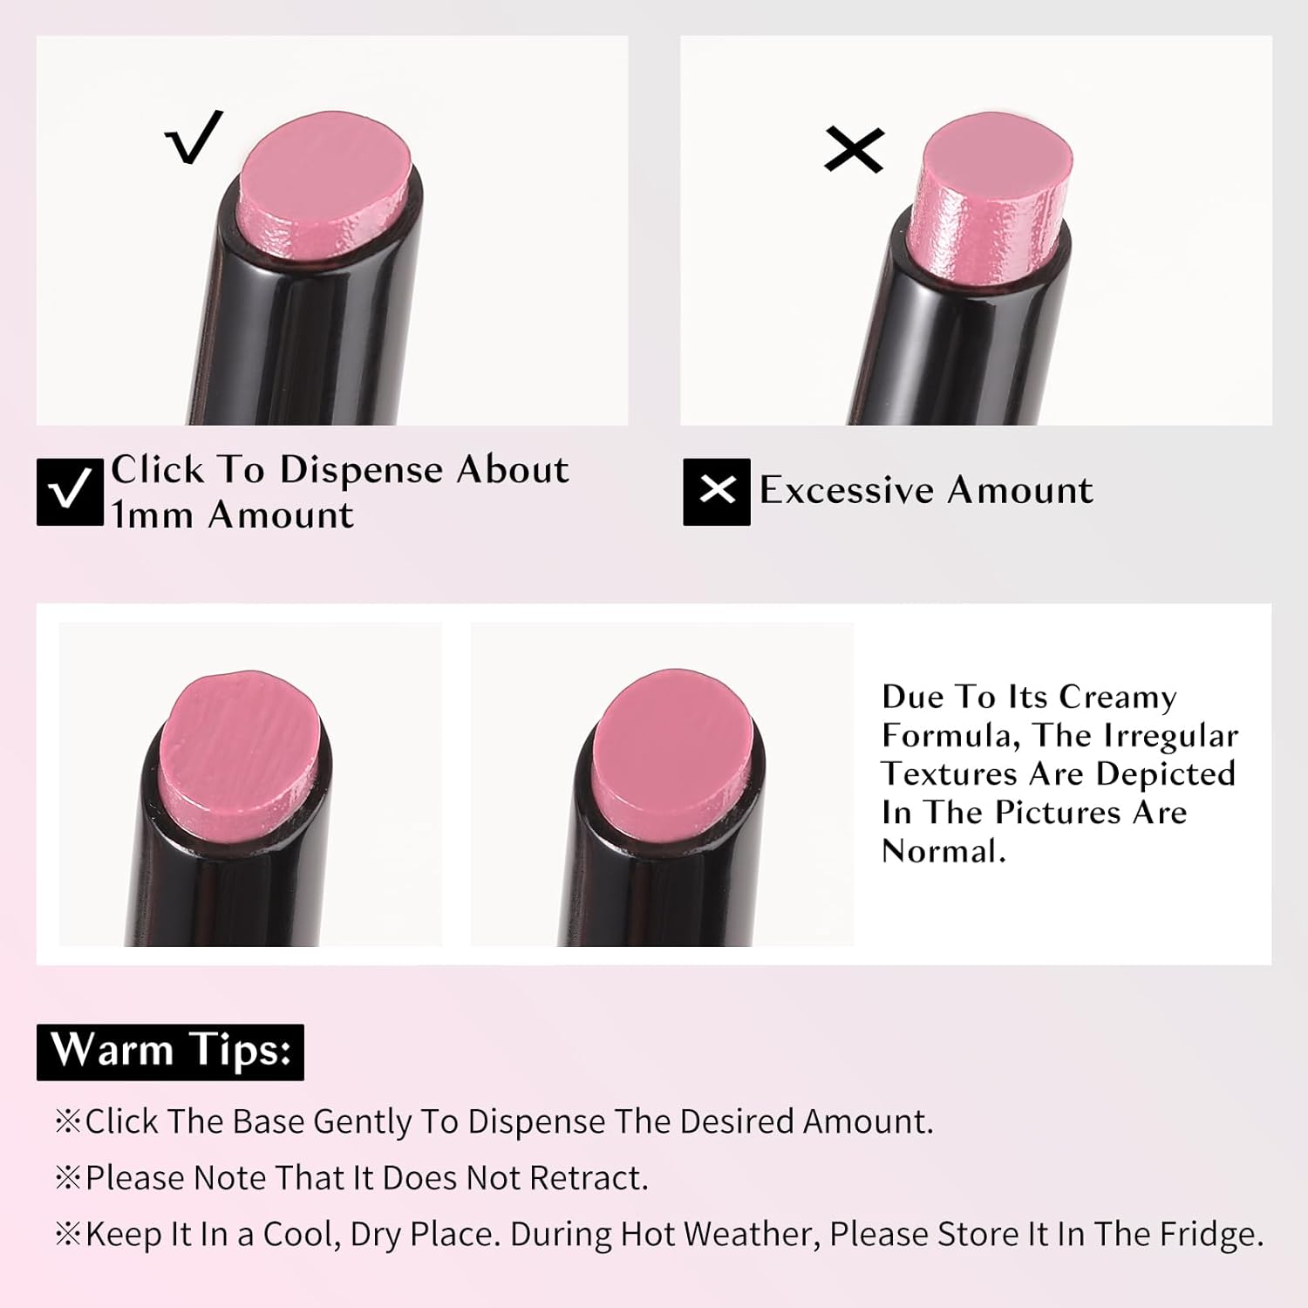Click the black X icon box

click(x=717, y=492)
